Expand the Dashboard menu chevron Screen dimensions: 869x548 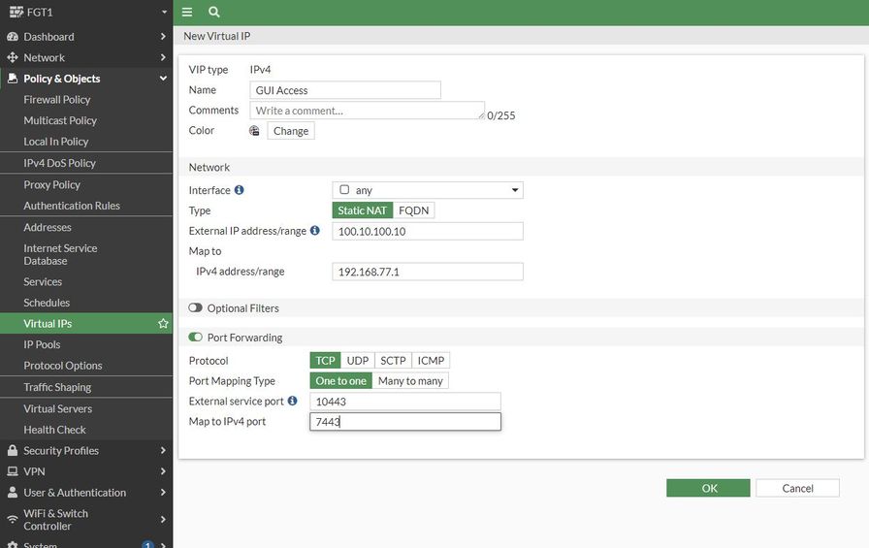pyautogui.click(x=163, y=37)
